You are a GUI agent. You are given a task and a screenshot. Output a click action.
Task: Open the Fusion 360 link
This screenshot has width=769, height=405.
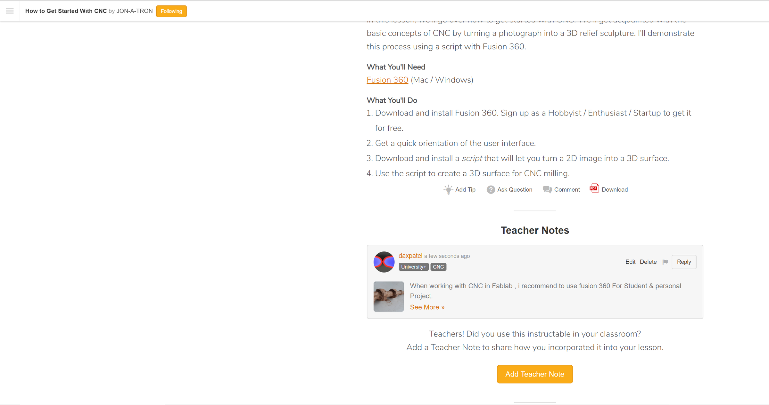click(x=387, y=80)
